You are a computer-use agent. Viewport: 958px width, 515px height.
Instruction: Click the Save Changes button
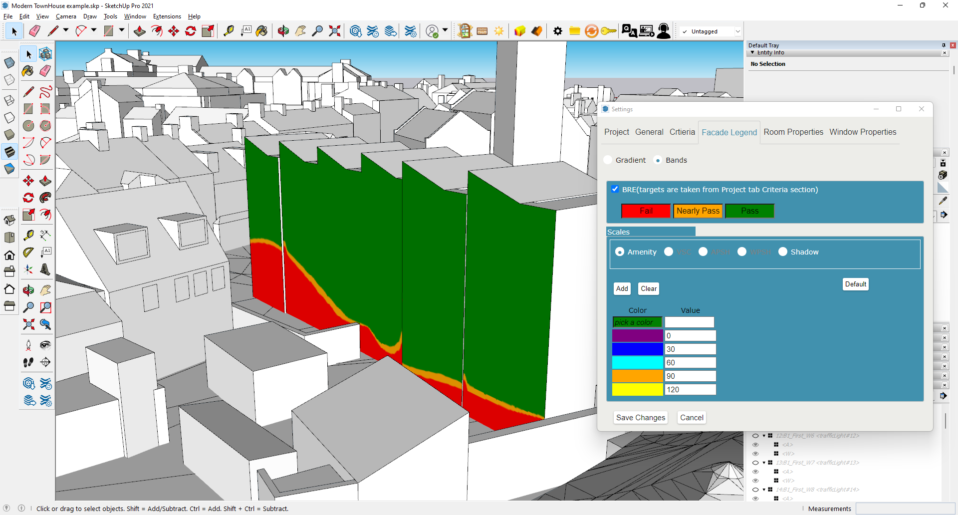(x=640, y=418)
